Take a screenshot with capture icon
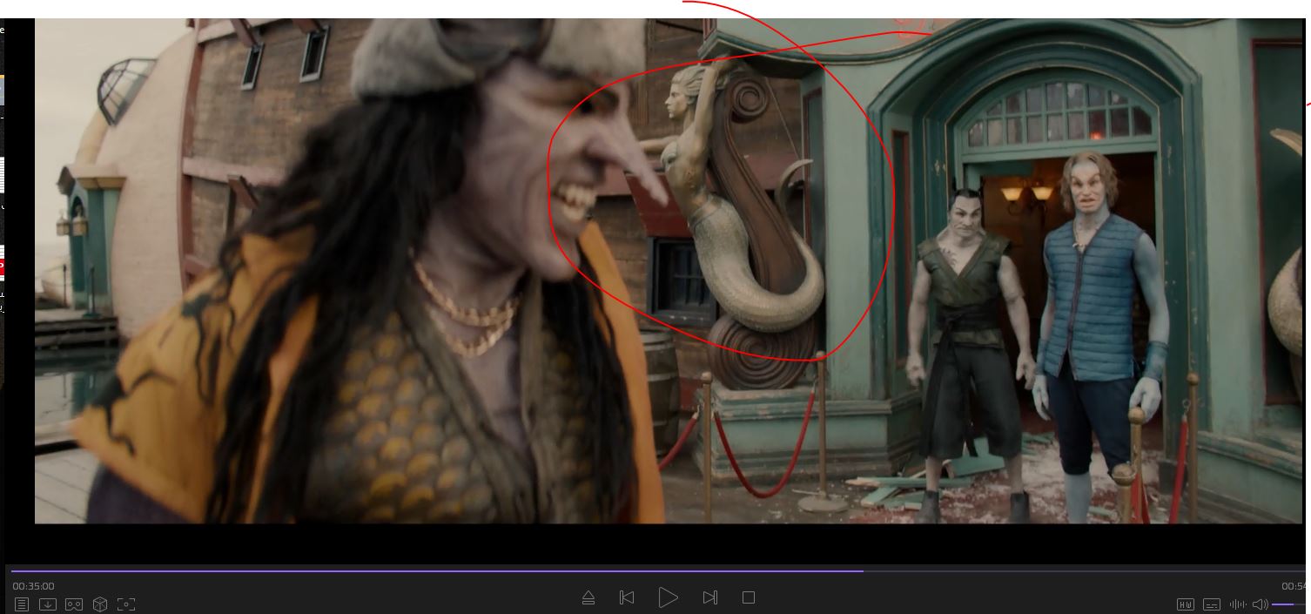The height and width of the screenshot is (614, 1311). [126, 604]
